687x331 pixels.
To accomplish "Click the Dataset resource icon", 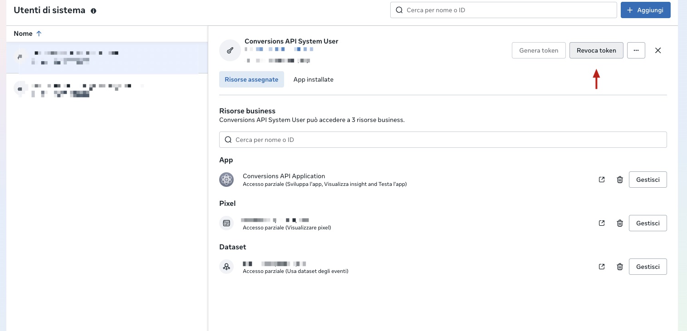I will pos(226,267).
